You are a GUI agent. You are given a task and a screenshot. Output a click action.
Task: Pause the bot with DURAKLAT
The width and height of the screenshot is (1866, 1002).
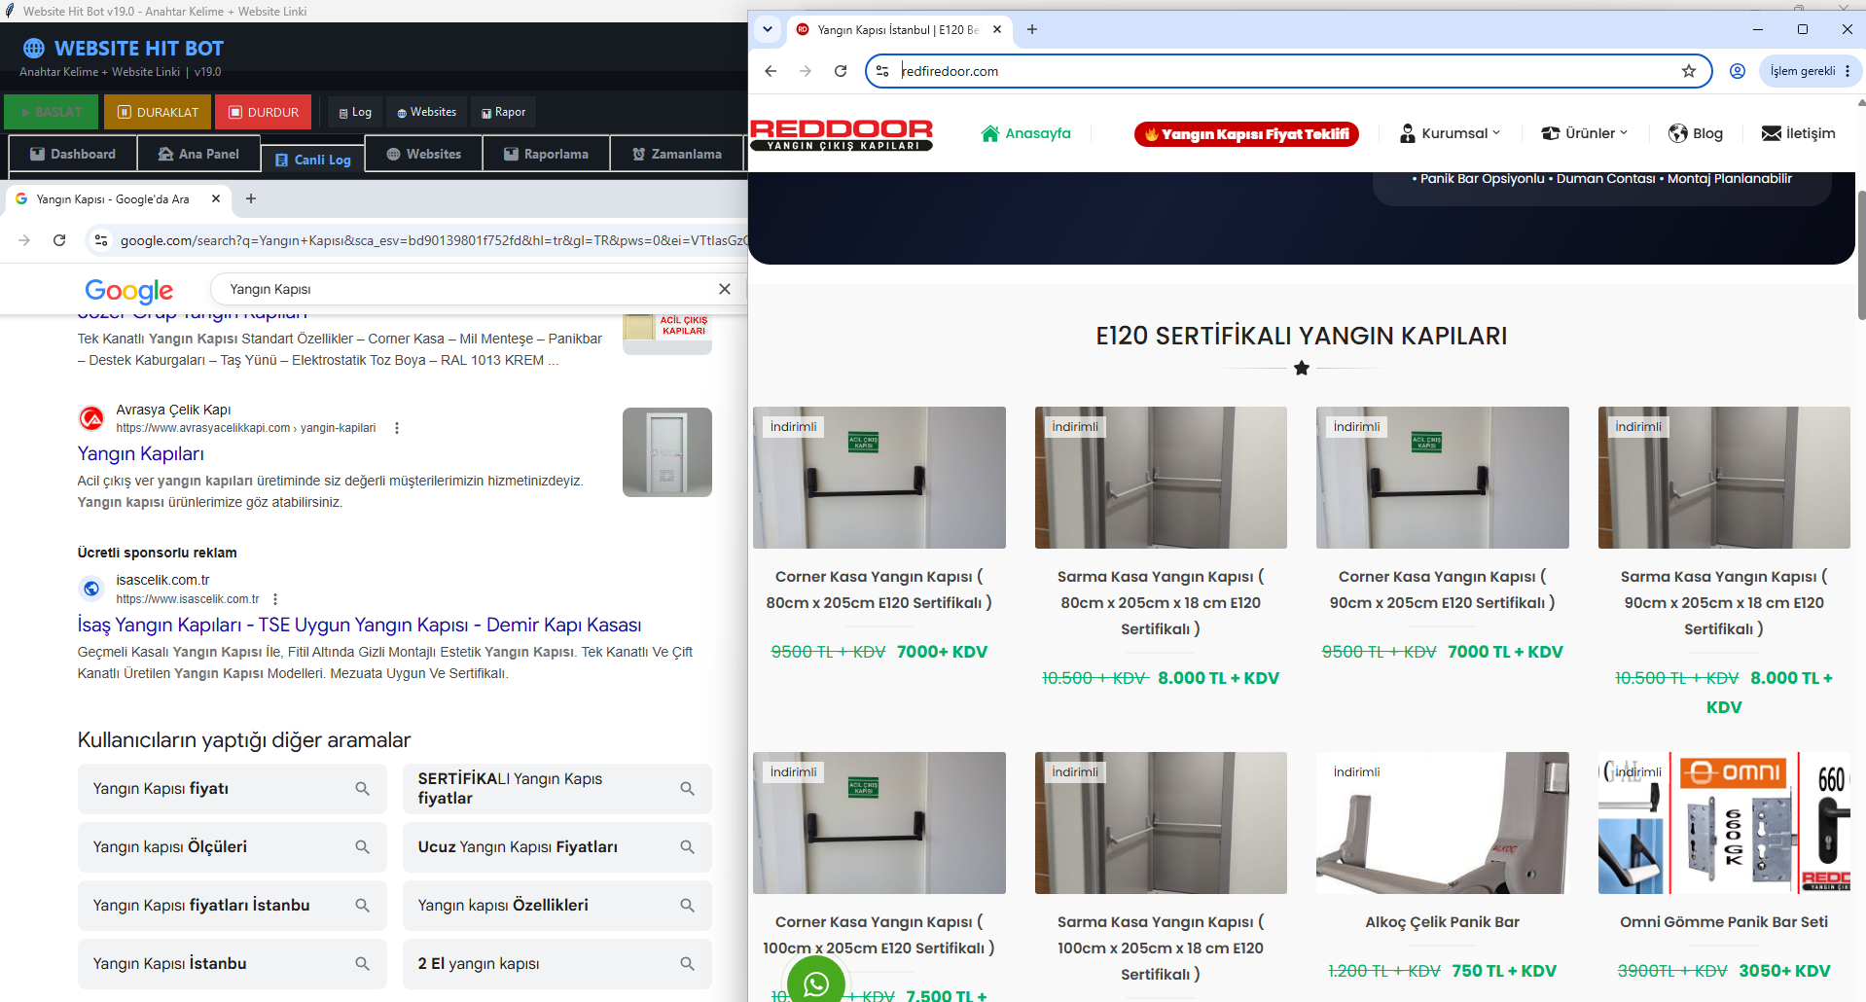tap(158, 112)
